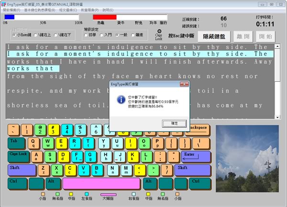This screenshot has width=287, height=207.
Task: Click the Q key on virtual keyboard
Action: pos(33,143)
